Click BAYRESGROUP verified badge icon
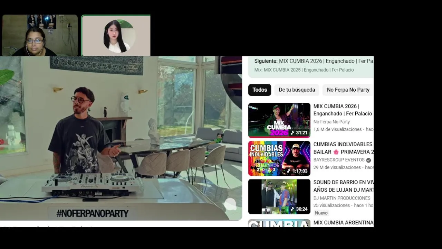 coord(368,160)
